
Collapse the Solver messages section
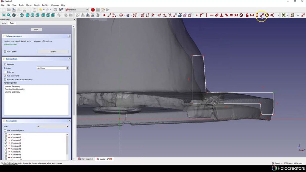(x=69, y=36)
